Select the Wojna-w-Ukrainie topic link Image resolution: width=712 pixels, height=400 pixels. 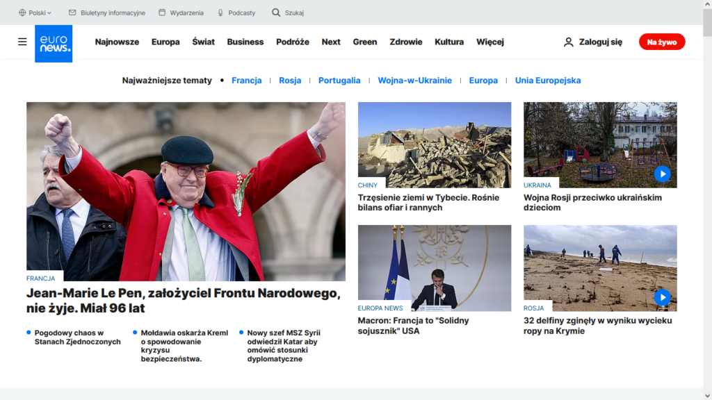pyautogui.click(x=414, y=81)
